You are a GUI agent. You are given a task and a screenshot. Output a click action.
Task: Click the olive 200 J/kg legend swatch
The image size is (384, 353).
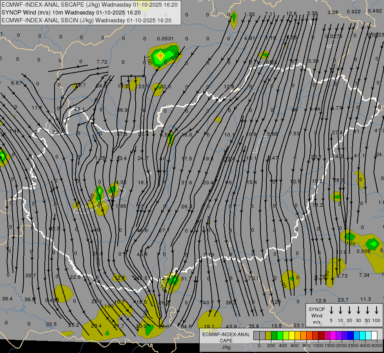coord(268,335)
